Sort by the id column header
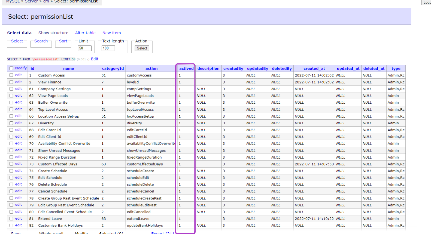This screenshot has height=234, width=431. tap(32, 69)
